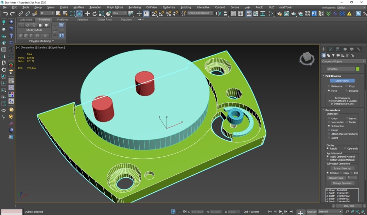Click the Extract Selected button
Screen dimensions: 367x215
click(x=342, y=168)
